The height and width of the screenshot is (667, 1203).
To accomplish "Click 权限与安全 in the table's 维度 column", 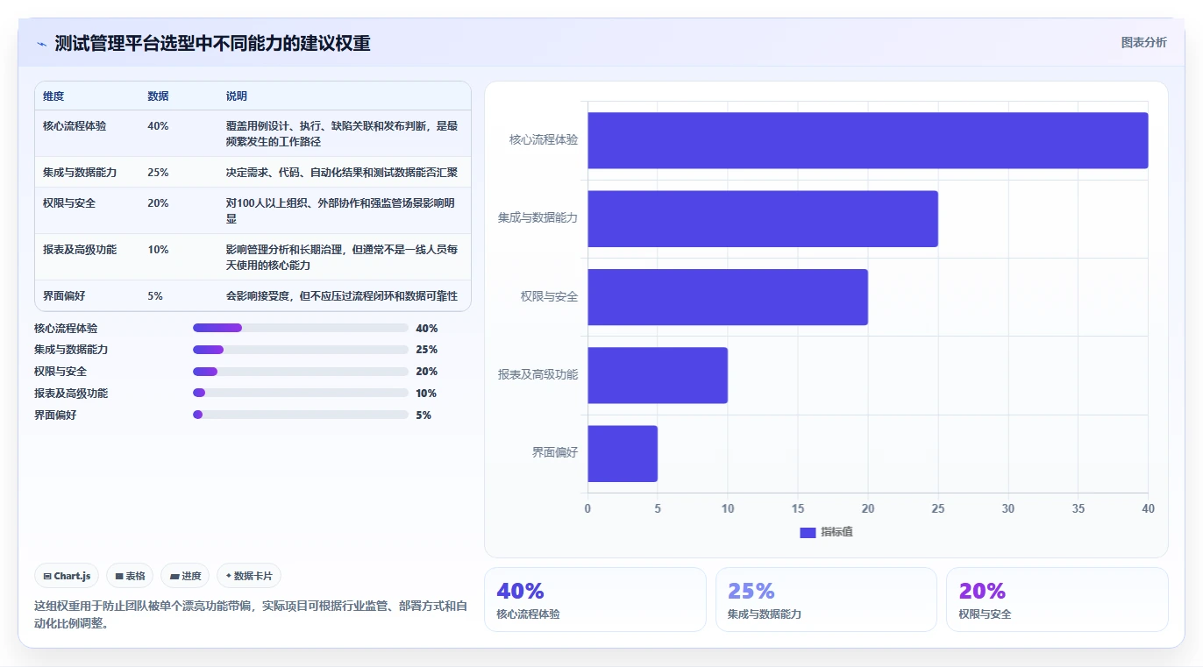I will [x=69, y=203].
